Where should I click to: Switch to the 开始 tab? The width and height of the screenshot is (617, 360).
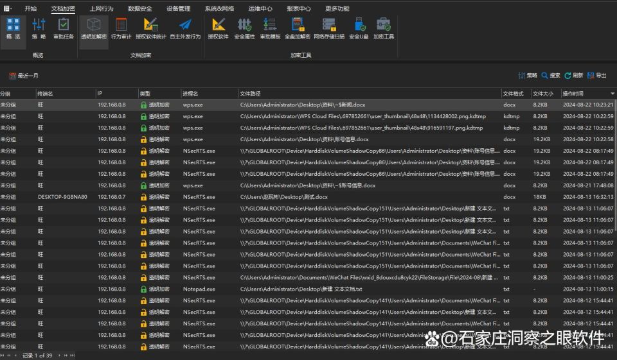31,8
